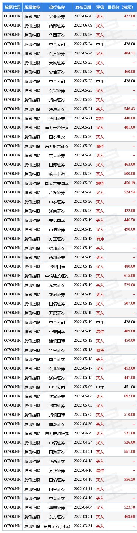Click 海通证券 bank name
This screenshot has width=137, height=533.
point(57,109)
